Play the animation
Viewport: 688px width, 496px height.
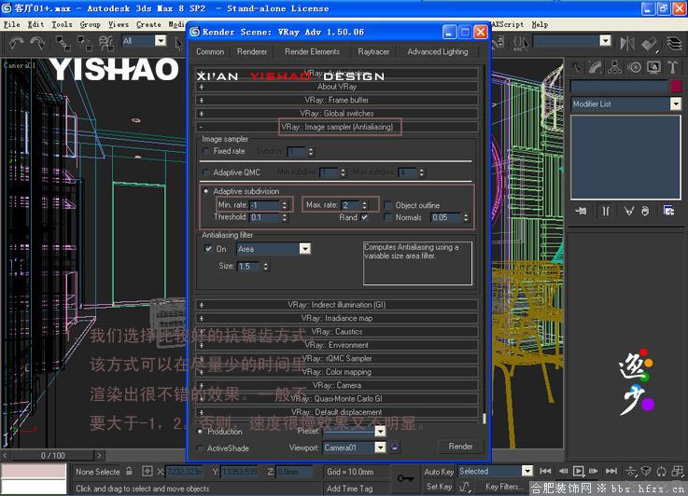click(x=579, y=471)
